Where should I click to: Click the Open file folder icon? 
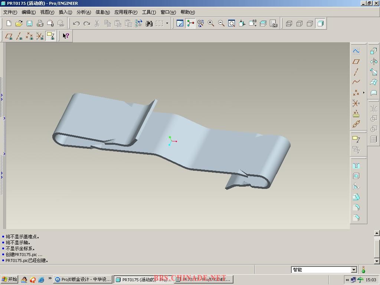click(x=19, y=23)
